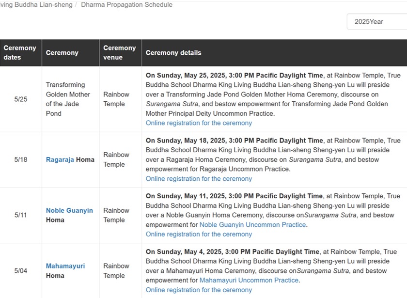Open the Noble Guanyin Uncommon Practice link
The width and height of the screenshot is (407, 298).
point(252,225)
